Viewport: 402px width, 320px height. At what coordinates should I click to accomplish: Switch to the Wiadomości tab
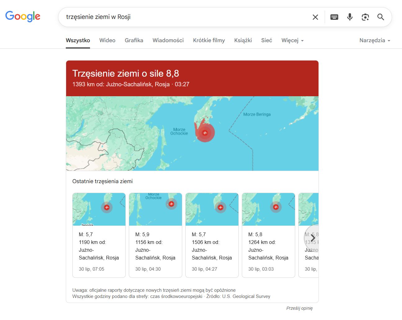[x=168, y=40]
